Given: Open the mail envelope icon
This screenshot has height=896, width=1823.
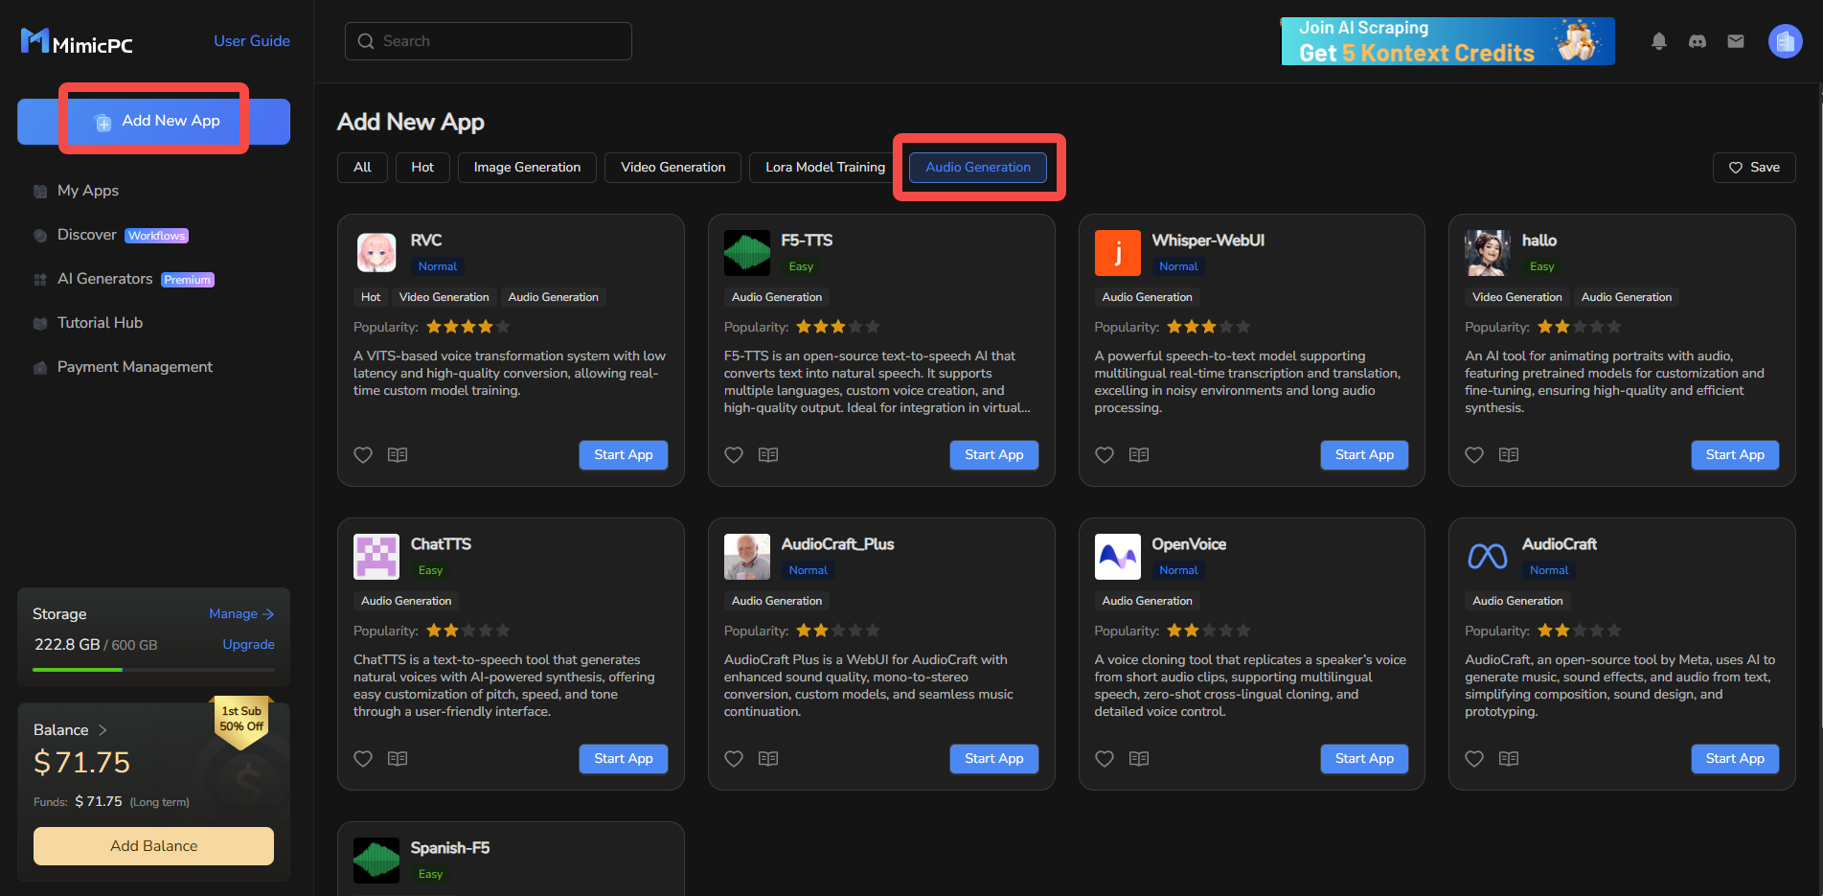Looking at the screenshot, I should click(1736, 41).
